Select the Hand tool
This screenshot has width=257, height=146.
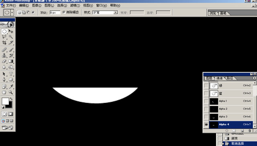4,92
